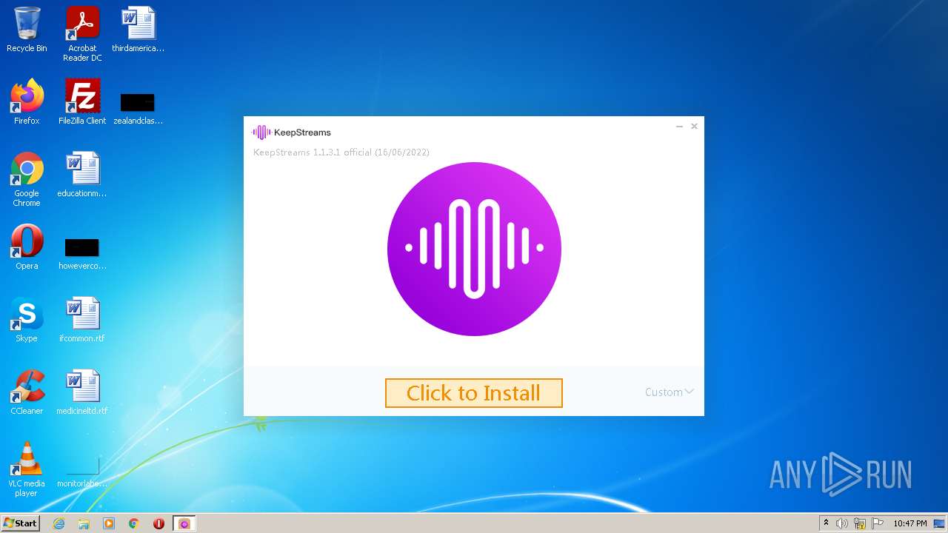Select the thirdamerica document icon

(138, 30)
